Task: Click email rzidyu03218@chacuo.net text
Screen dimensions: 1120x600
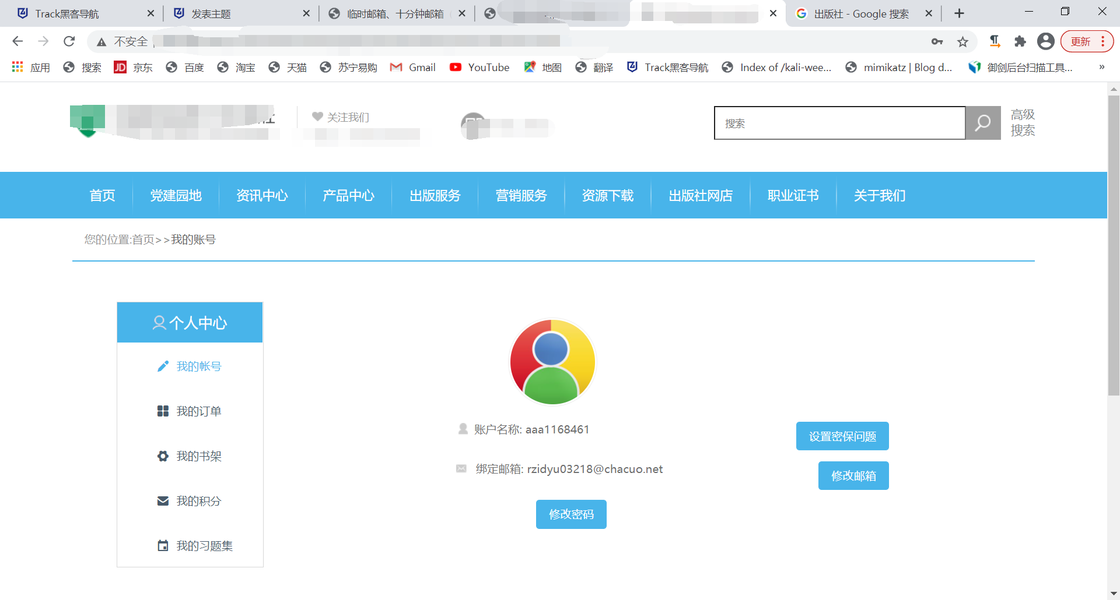Action: tap(595, 469)
